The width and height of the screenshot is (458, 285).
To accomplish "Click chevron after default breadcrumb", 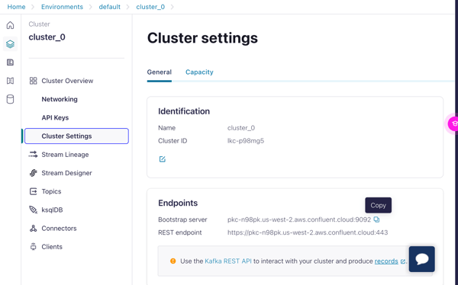I will point(128,7).
